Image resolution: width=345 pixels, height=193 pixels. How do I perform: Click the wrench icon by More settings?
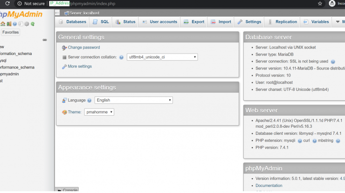[64, 67]
